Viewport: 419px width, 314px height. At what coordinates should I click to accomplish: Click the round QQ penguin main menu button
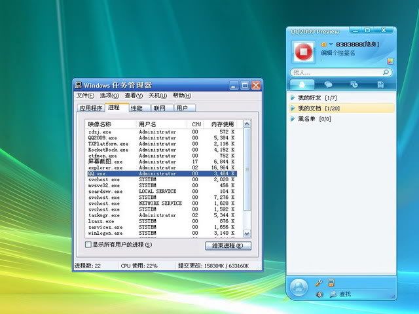pos(299,288)
